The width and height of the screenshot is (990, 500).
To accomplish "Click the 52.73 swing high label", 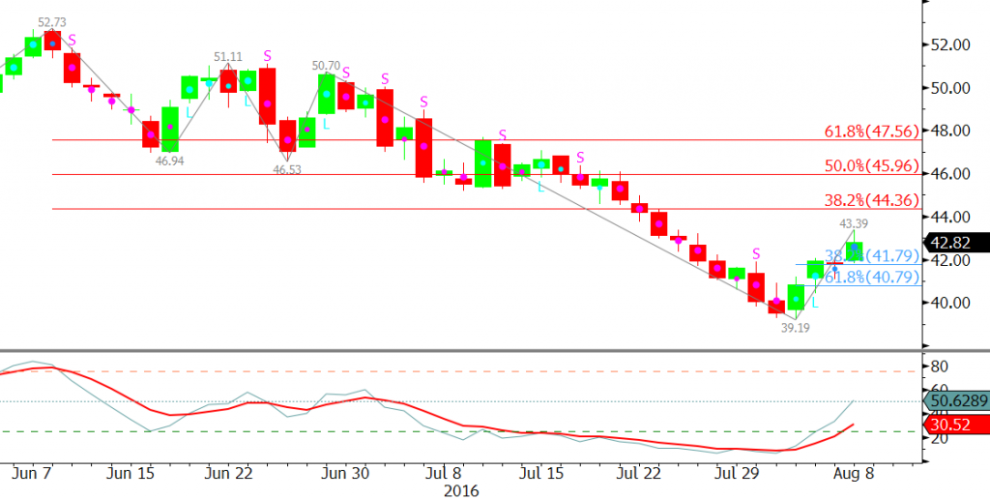I will point(52,23).
